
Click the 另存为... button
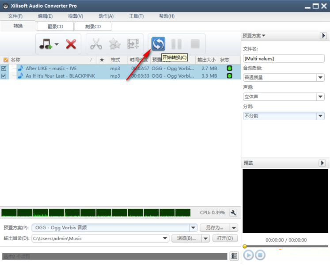click(214, 227)
